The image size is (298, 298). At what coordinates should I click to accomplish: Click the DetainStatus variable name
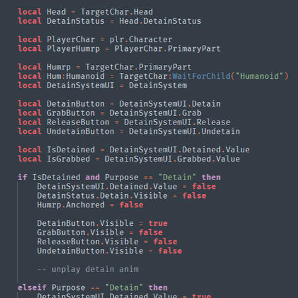(75, 21)
